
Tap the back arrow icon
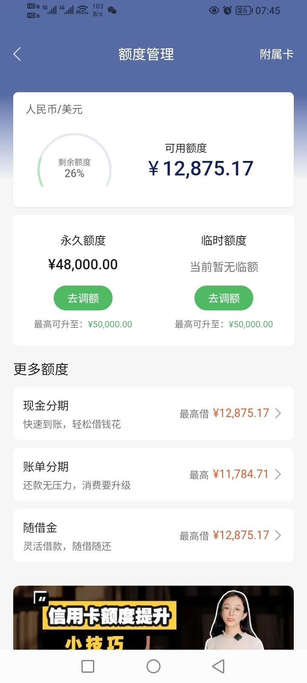click(x=17, y=54)
